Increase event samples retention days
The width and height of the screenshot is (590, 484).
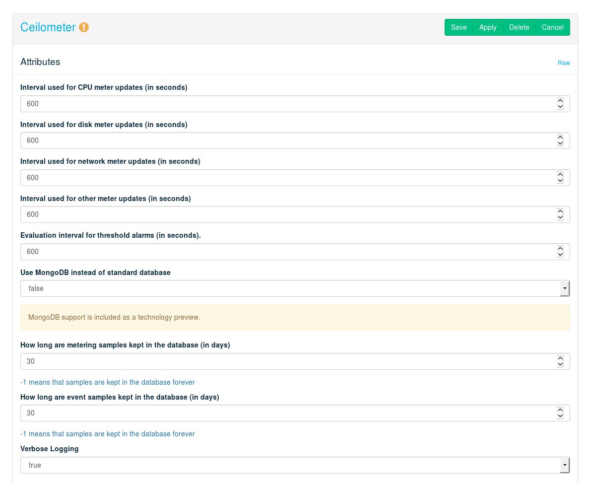point(560,410)
